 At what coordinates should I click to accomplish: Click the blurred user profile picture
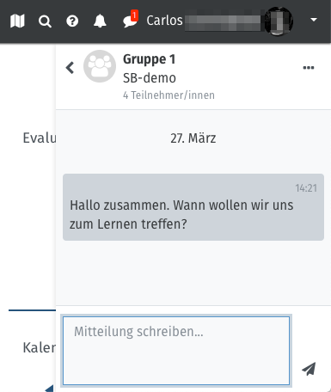click(279, 21)
